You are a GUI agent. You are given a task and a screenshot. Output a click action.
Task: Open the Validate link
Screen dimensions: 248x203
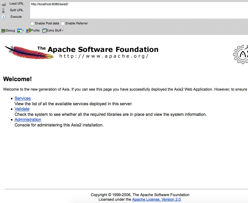click(x=22, y=109)
